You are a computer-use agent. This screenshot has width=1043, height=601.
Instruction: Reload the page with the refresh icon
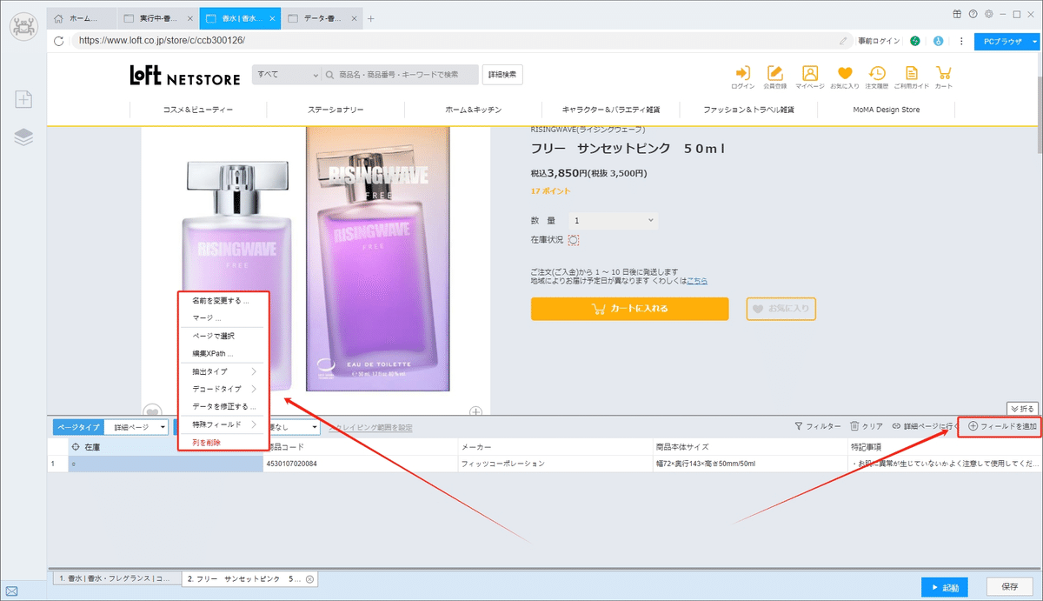59,40
